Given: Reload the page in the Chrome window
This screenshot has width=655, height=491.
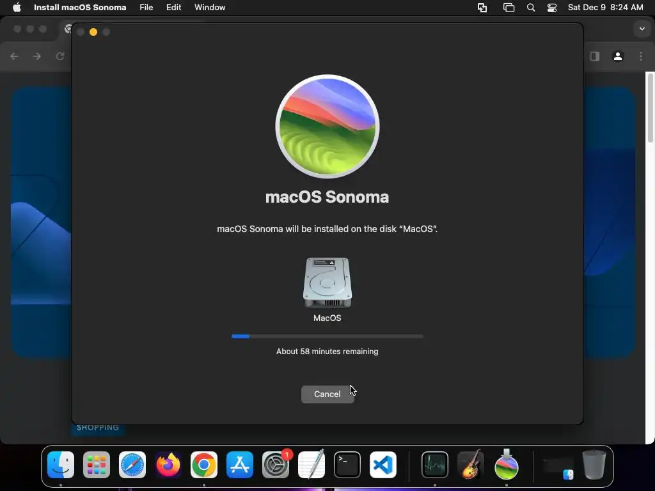Looking at the screenshot, I should [x=60, y=56].
